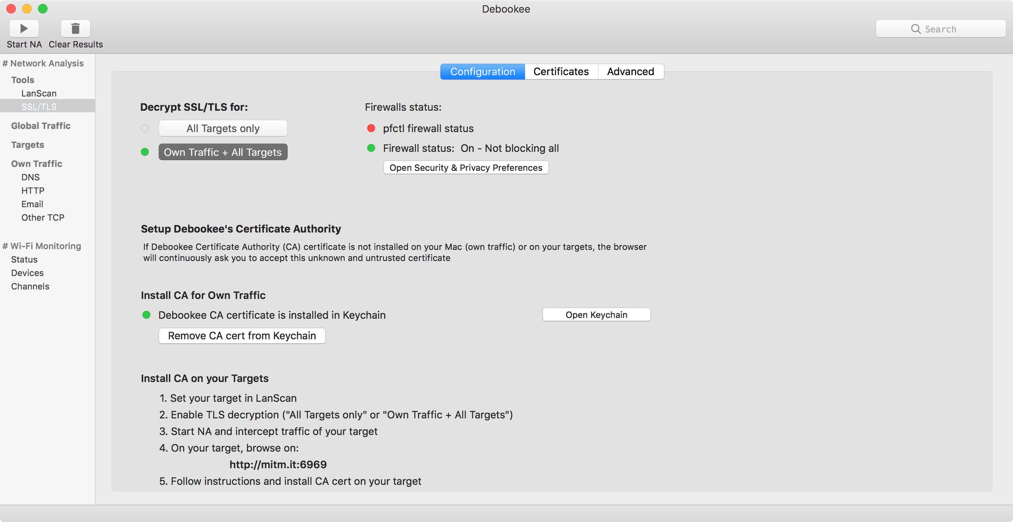Viewport: 1013px width, 522px height.
Task: Click the green Own Traffic decryption indicator
Action: (x=145, y=152)
